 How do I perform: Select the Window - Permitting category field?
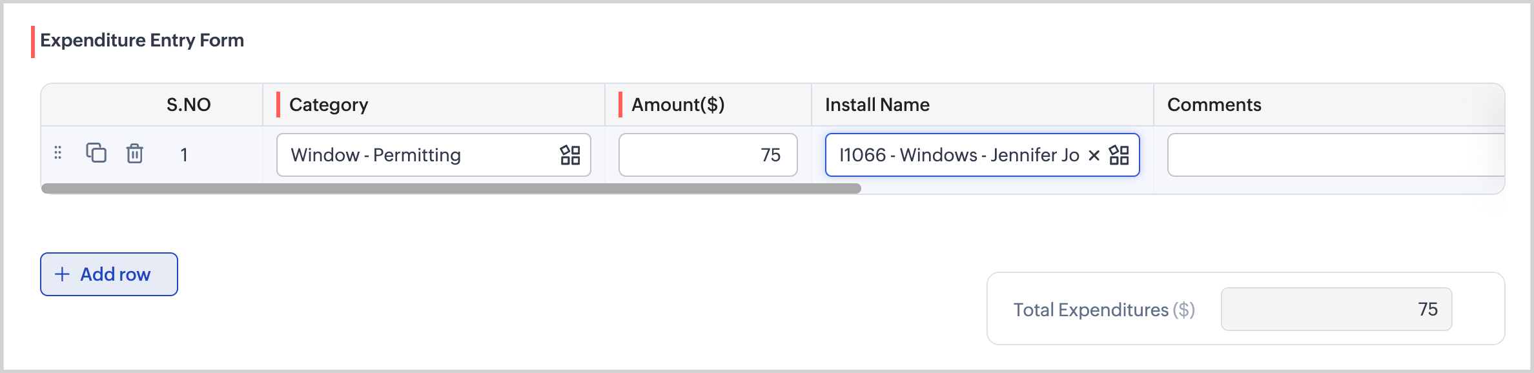point(413,155)
